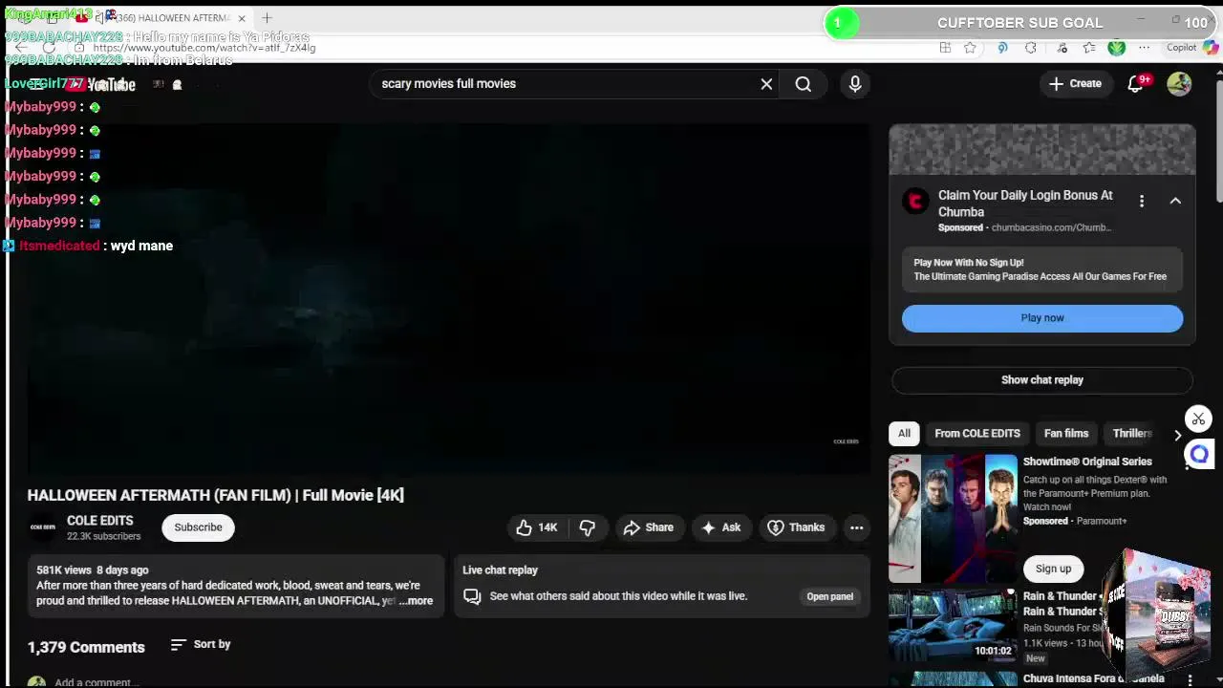Click the green leaf extension icon
This screenshot has height=688, width=1223.
pyautogui.click(x=1117, y=48)
